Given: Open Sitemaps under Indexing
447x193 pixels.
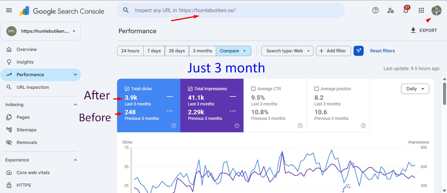Looking at the screenshot, I should tap(41, 130).
